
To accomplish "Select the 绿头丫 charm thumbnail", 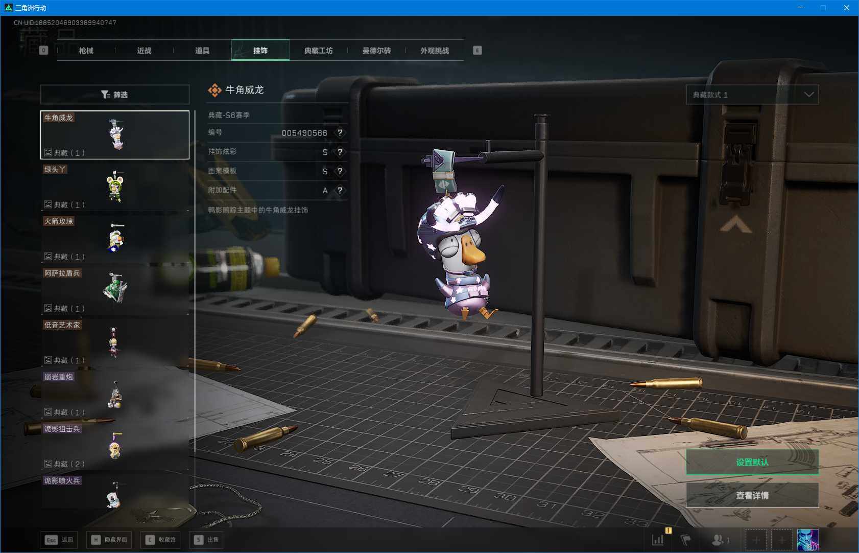I will pos(115,187).
